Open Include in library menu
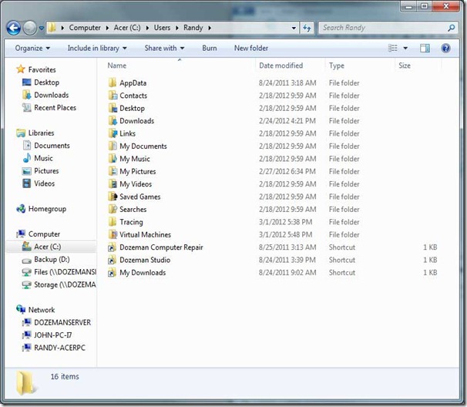 [97, 49]
